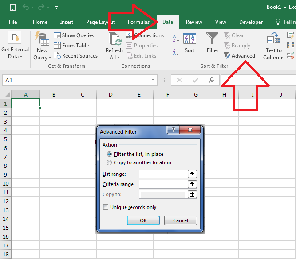Select Copy to another location option
The image size is (296, 259).
[109, 162]
